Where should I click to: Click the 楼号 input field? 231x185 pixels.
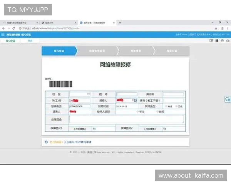click(x=127, y=94)
